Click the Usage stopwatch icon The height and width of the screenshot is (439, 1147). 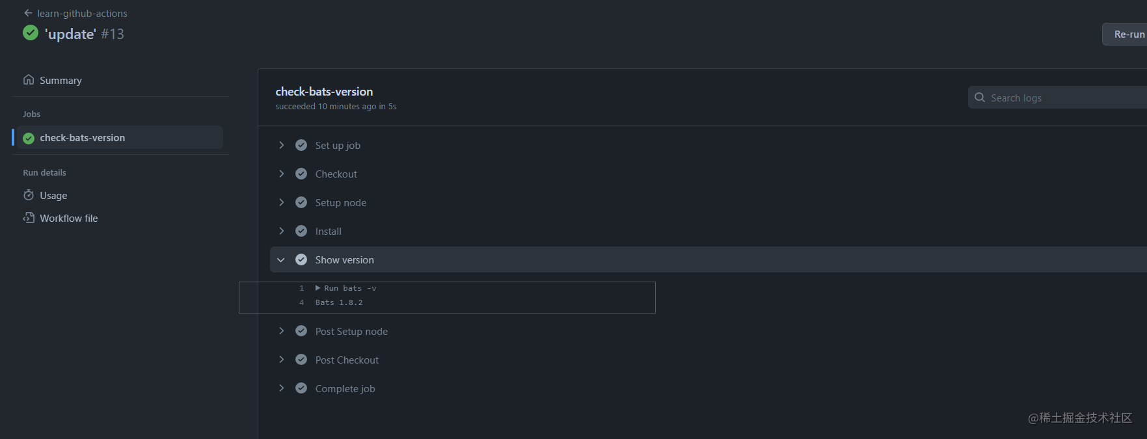pyautogui.click(x=29, y=195)
